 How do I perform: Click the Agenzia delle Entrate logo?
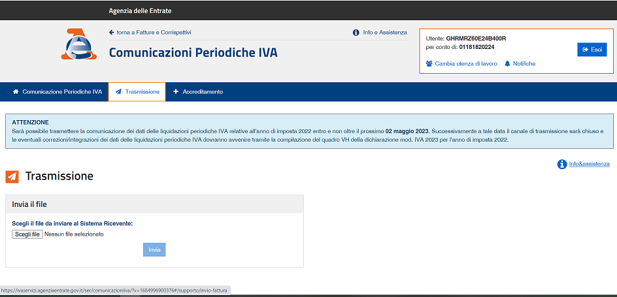point(78,44)
